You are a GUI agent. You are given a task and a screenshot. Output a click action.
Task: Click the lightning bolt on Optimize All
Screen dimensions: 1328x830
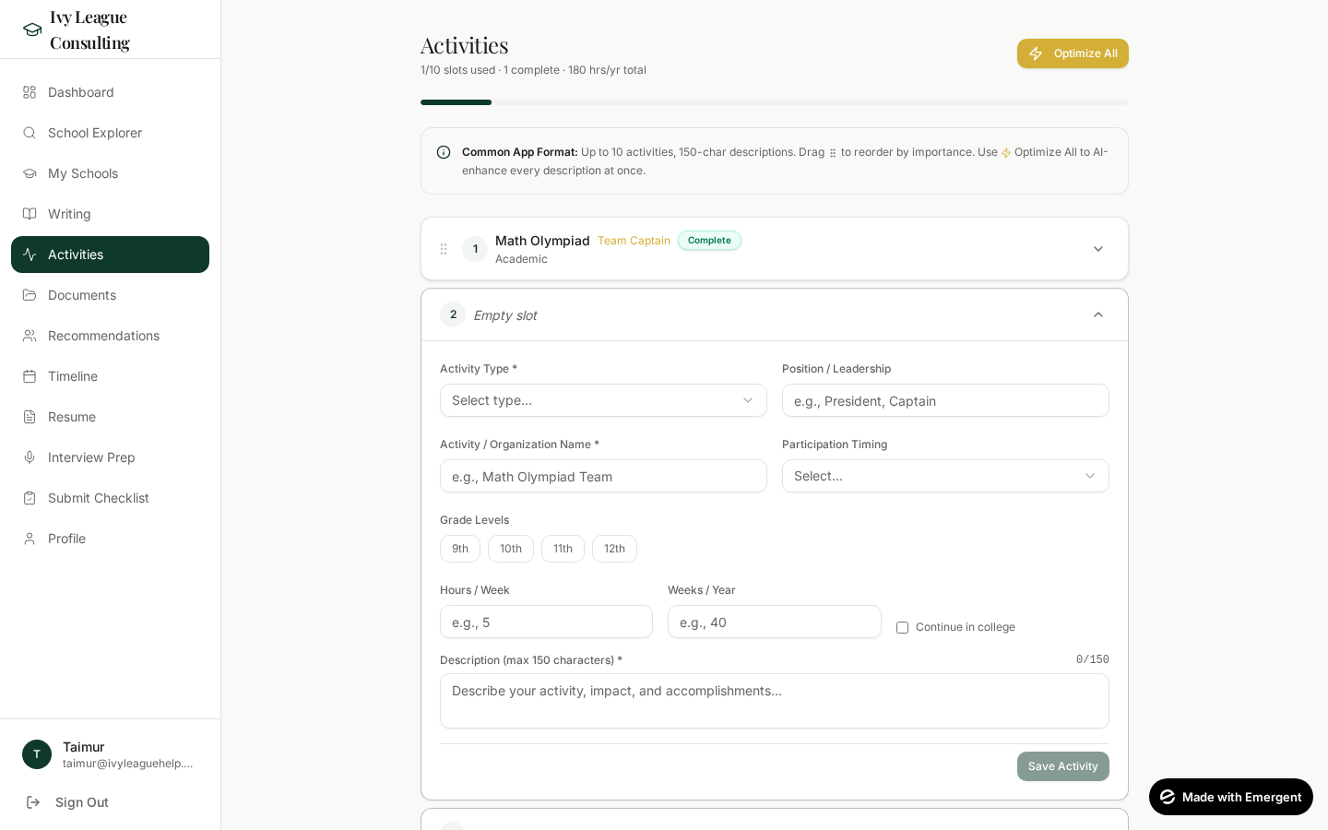(1036, 53)
